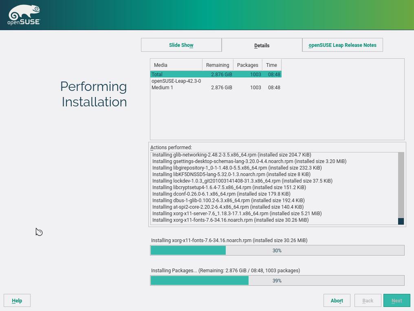Abort the installation
Screen dimensions: 414x311
tap(337, 301)
